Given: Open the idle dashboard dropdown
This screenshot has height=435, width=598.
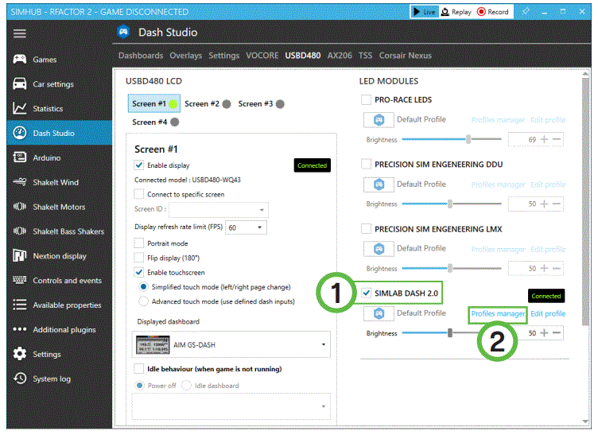Looking at the screenshot, I should (x=231, y=406).
